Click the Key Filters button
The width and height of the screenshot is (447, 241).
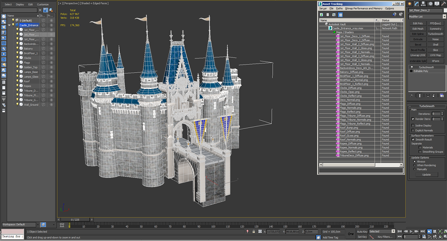(x=385, y=237)
